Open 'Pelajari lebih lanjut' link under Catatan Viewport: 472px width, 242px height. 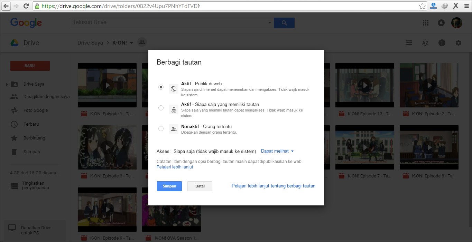(x=175, y=167)
